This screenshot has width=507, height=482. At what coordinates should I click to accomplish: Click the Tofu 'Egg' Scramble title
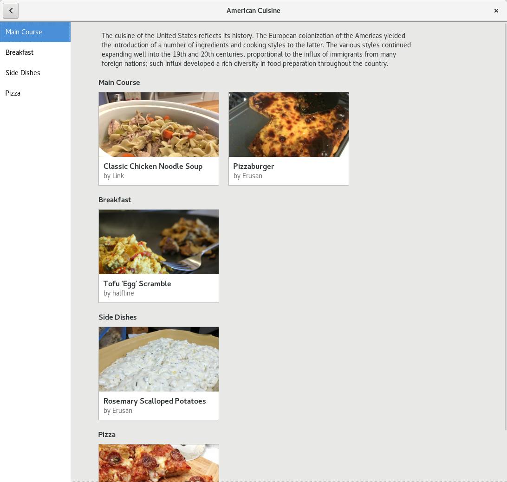(137, 283)
